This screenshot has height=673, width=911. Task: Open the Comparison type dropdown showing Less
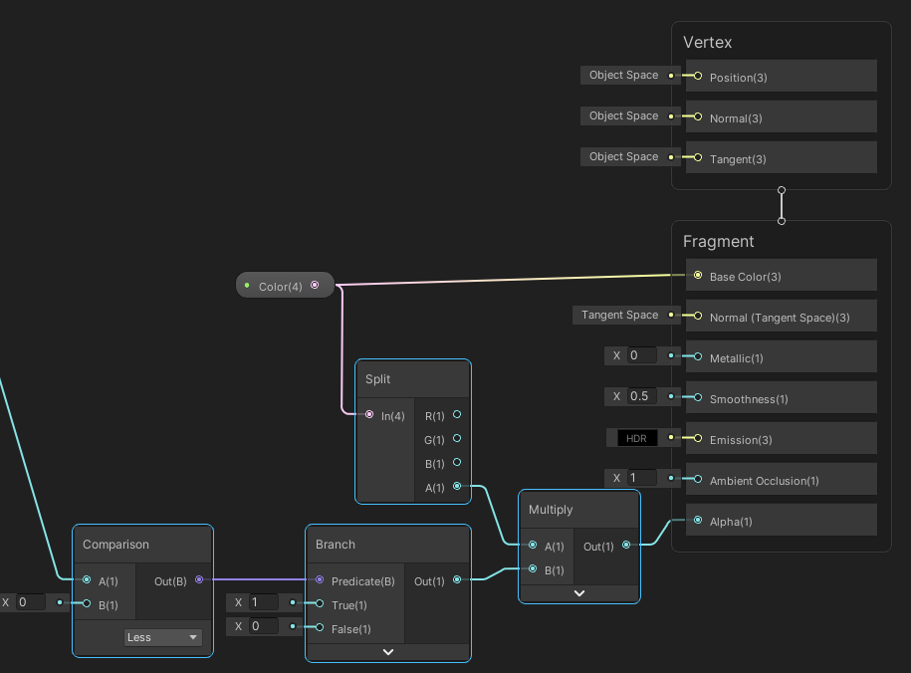pyautogui.click(x=162, y=637)
